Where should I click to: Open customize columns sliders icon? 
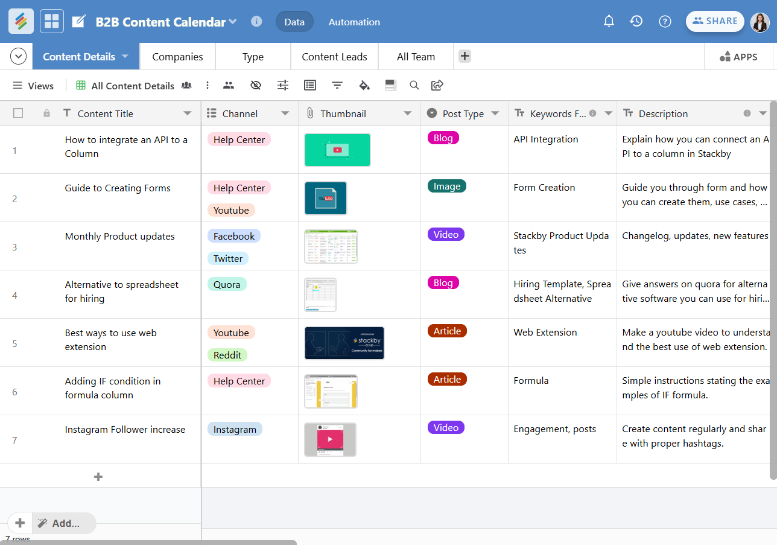coord(283,85)
